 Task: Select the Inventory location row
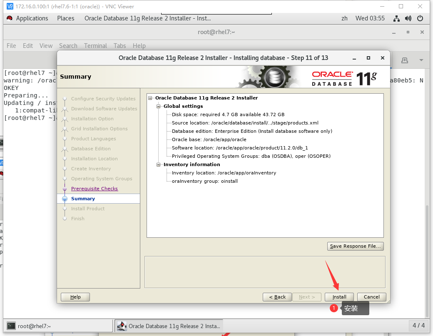click(224, 173)
